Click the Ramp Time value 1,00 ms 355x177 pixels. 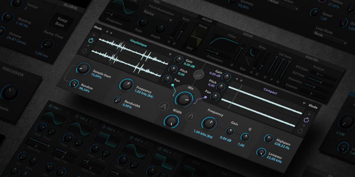point(42,54)
